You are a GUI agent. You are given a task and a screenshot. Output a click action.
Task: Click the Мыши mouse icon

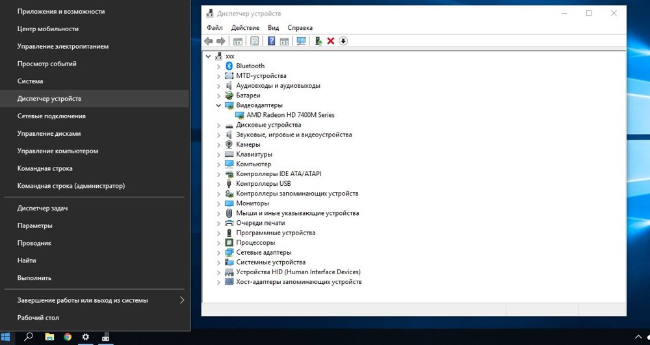point(229,213)
